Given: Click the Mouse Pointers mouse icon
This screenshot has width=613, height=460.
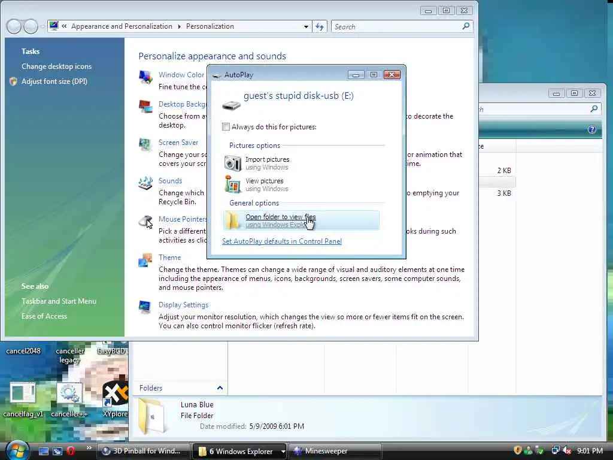Looking at the screenshot, I should pyautogui.click(x=145, y=221).
